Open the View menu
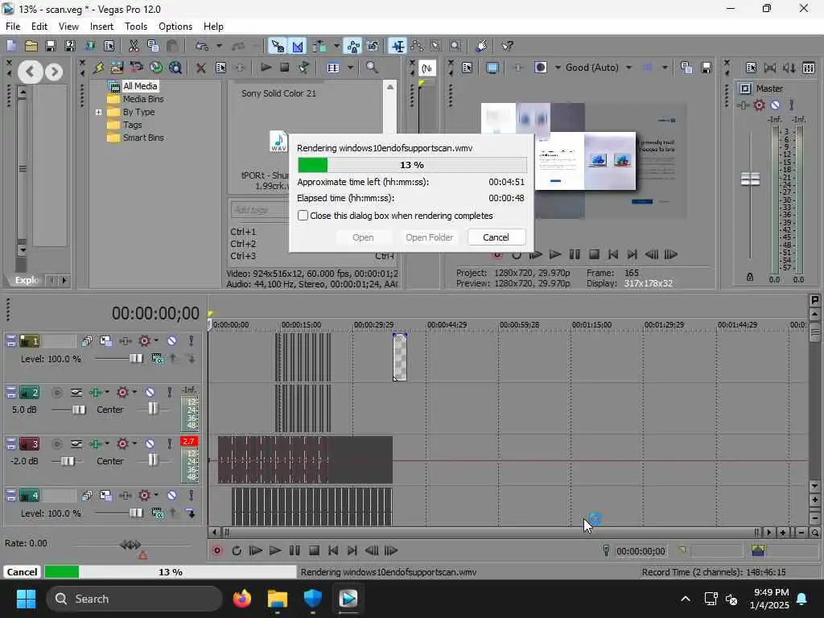824x618 pixels. click(x=68, y=27)
